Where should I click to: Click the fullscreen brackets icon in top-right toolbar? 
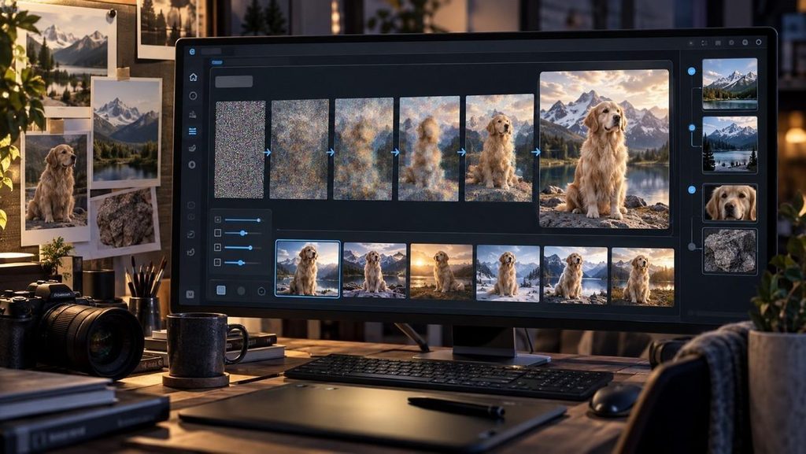coord(704,43)
